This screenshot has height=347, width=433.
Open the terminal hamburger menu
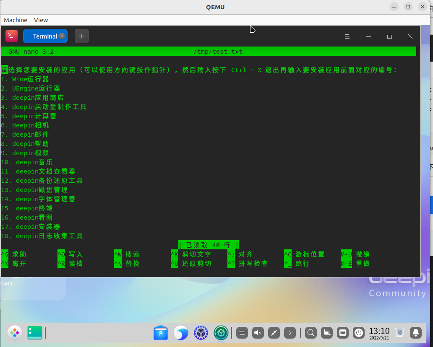(x=347, y=36)
